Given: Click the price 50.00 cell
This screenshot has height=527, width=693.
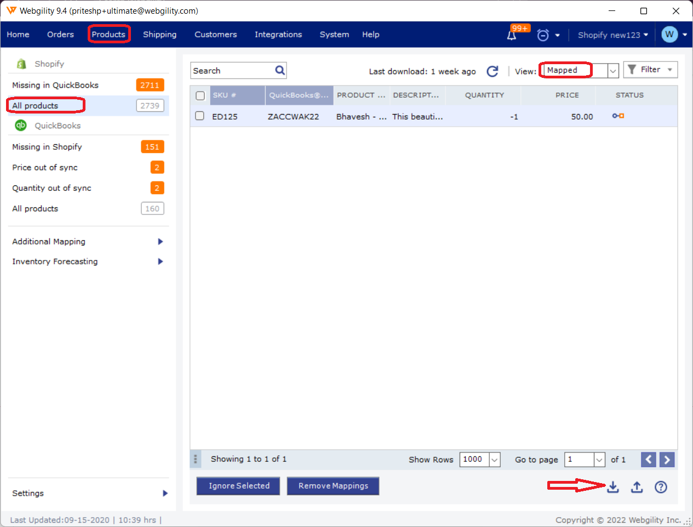Looking at the screenshot, I should (x=582, y=117).
